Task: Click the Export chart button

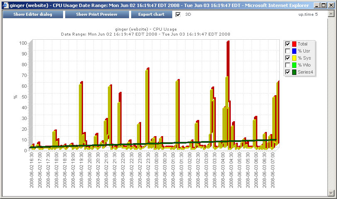Action: click(151, 14)
